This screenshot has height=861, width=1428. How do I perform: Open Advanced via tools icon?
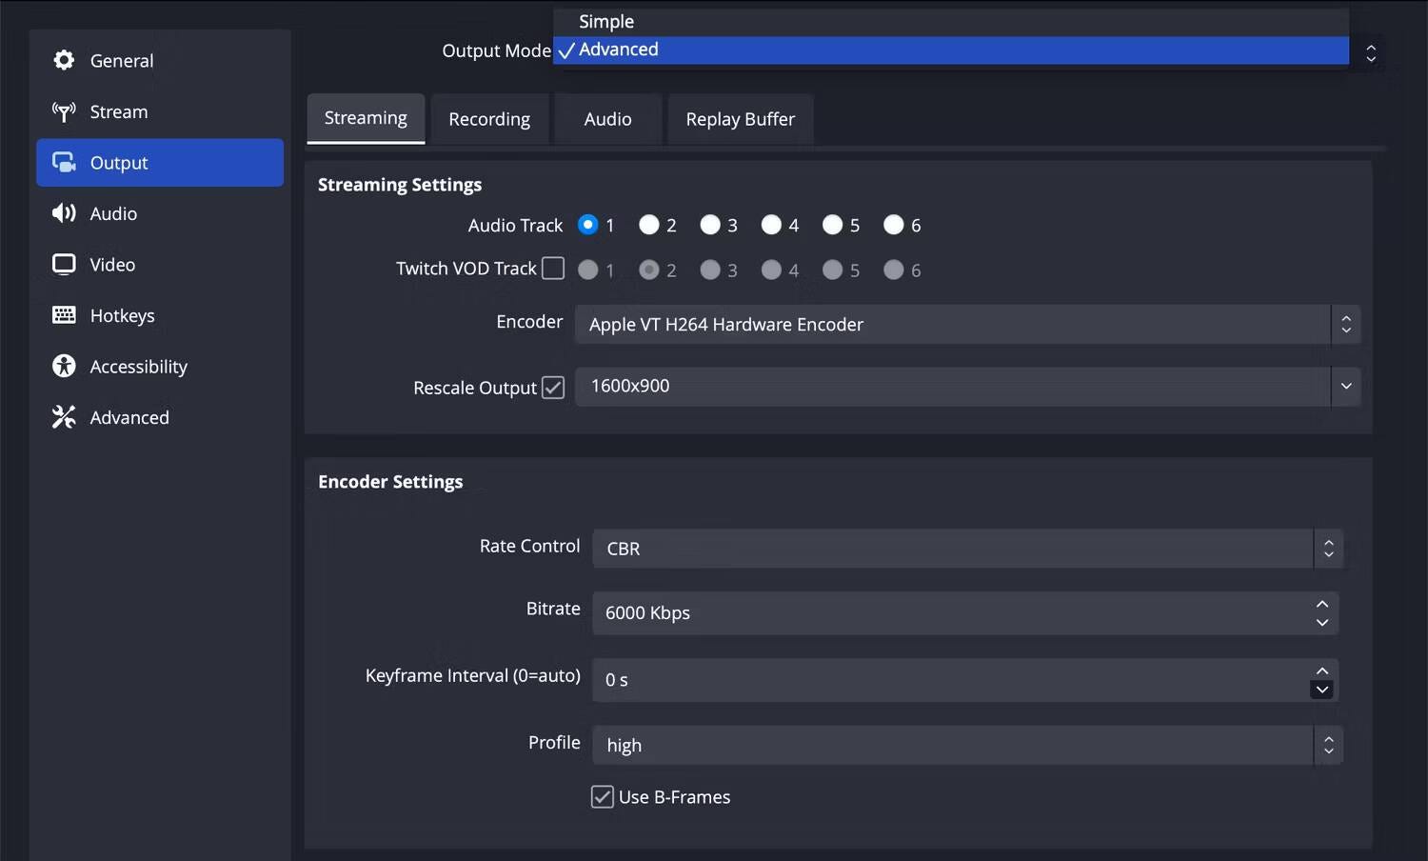64,417
